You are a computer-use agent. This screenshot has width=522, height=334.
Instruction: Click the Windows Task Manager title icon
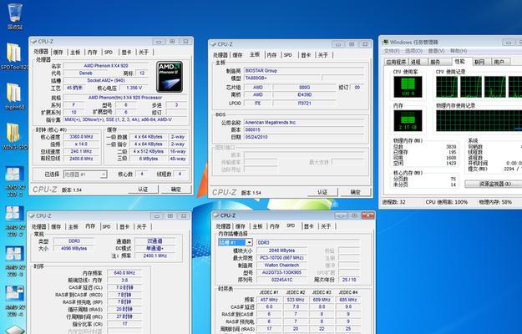click(x=386, y=43)
